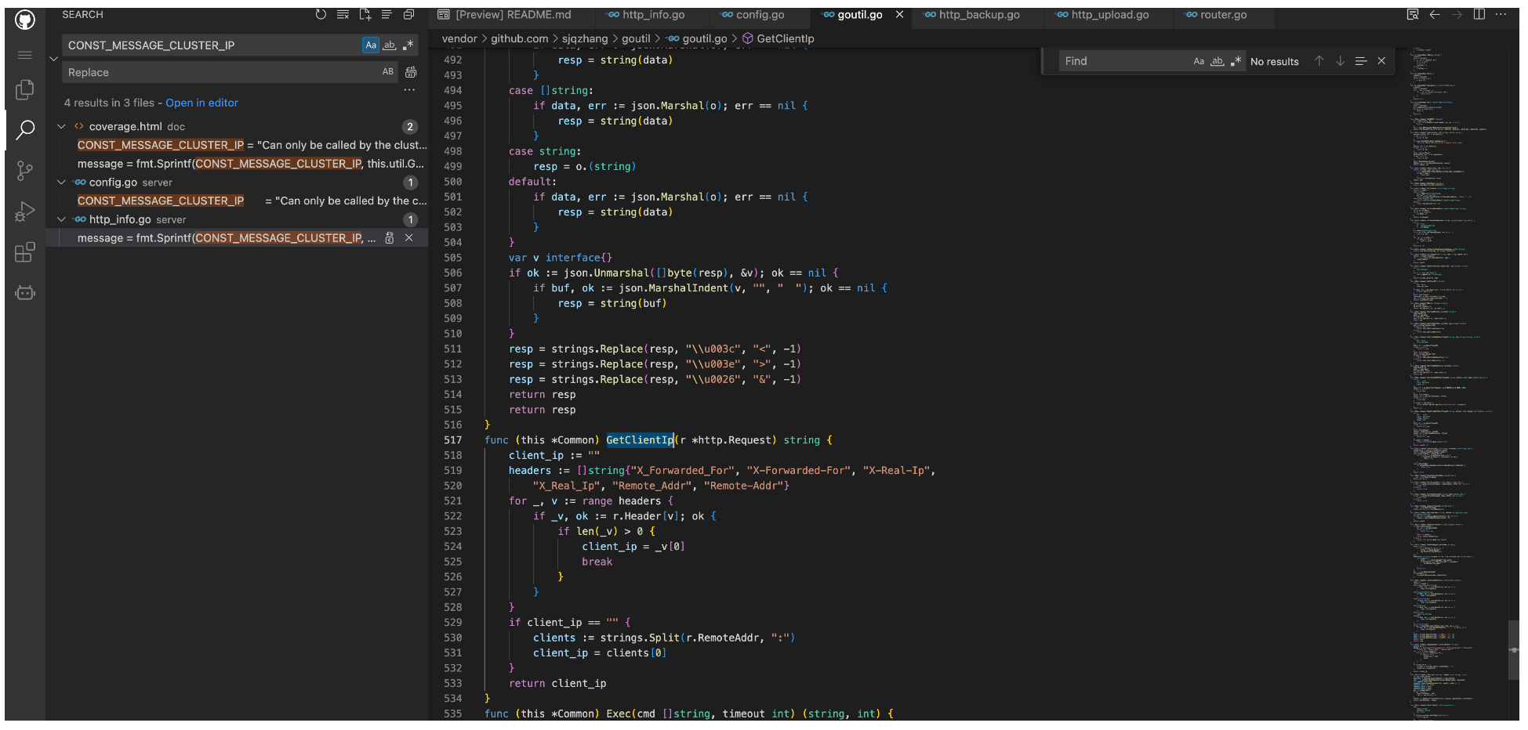Go to next match in Find widget
This screenshot has height=730, width=1528.
pos(1340,61)
